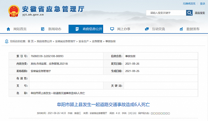The image size is (208, 121).
Task: Focus the search keyword input field
Action: (166, 13)
